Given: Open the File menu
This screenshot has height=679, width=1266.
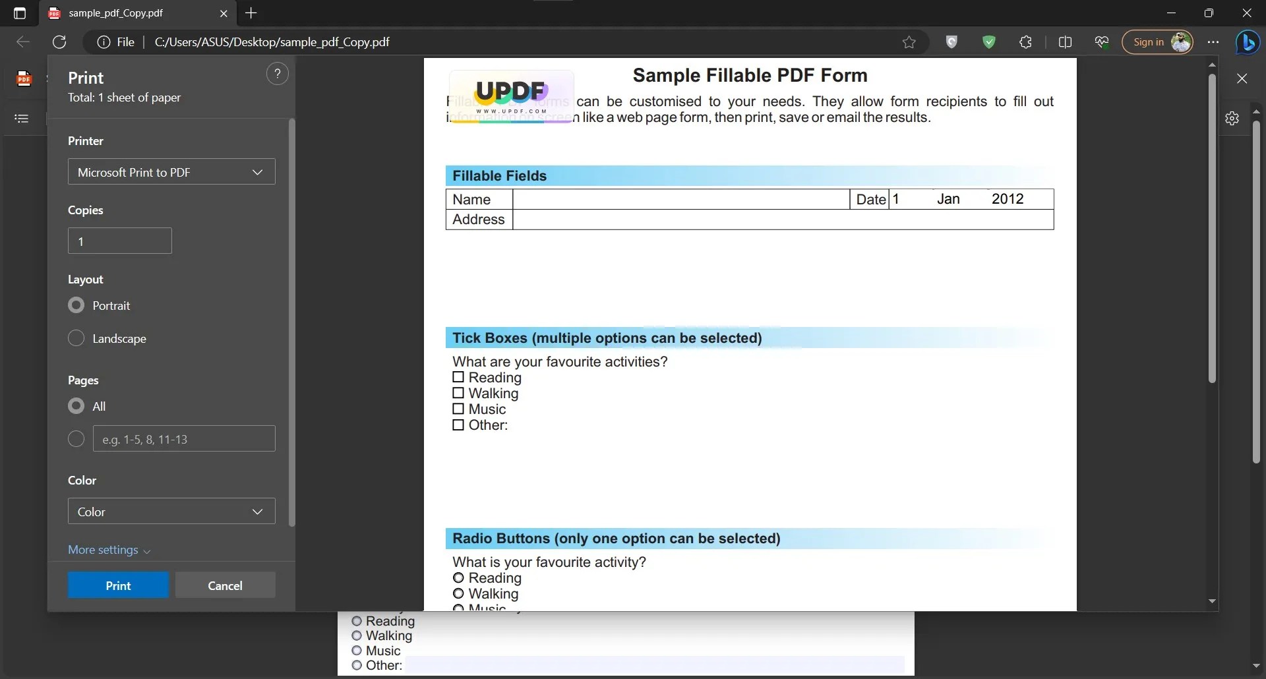Looking at the screenshot, I should click(x=125, y=42).
